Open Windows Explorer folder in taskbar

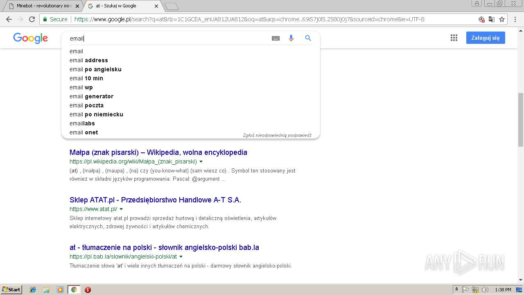click(46, 290)
